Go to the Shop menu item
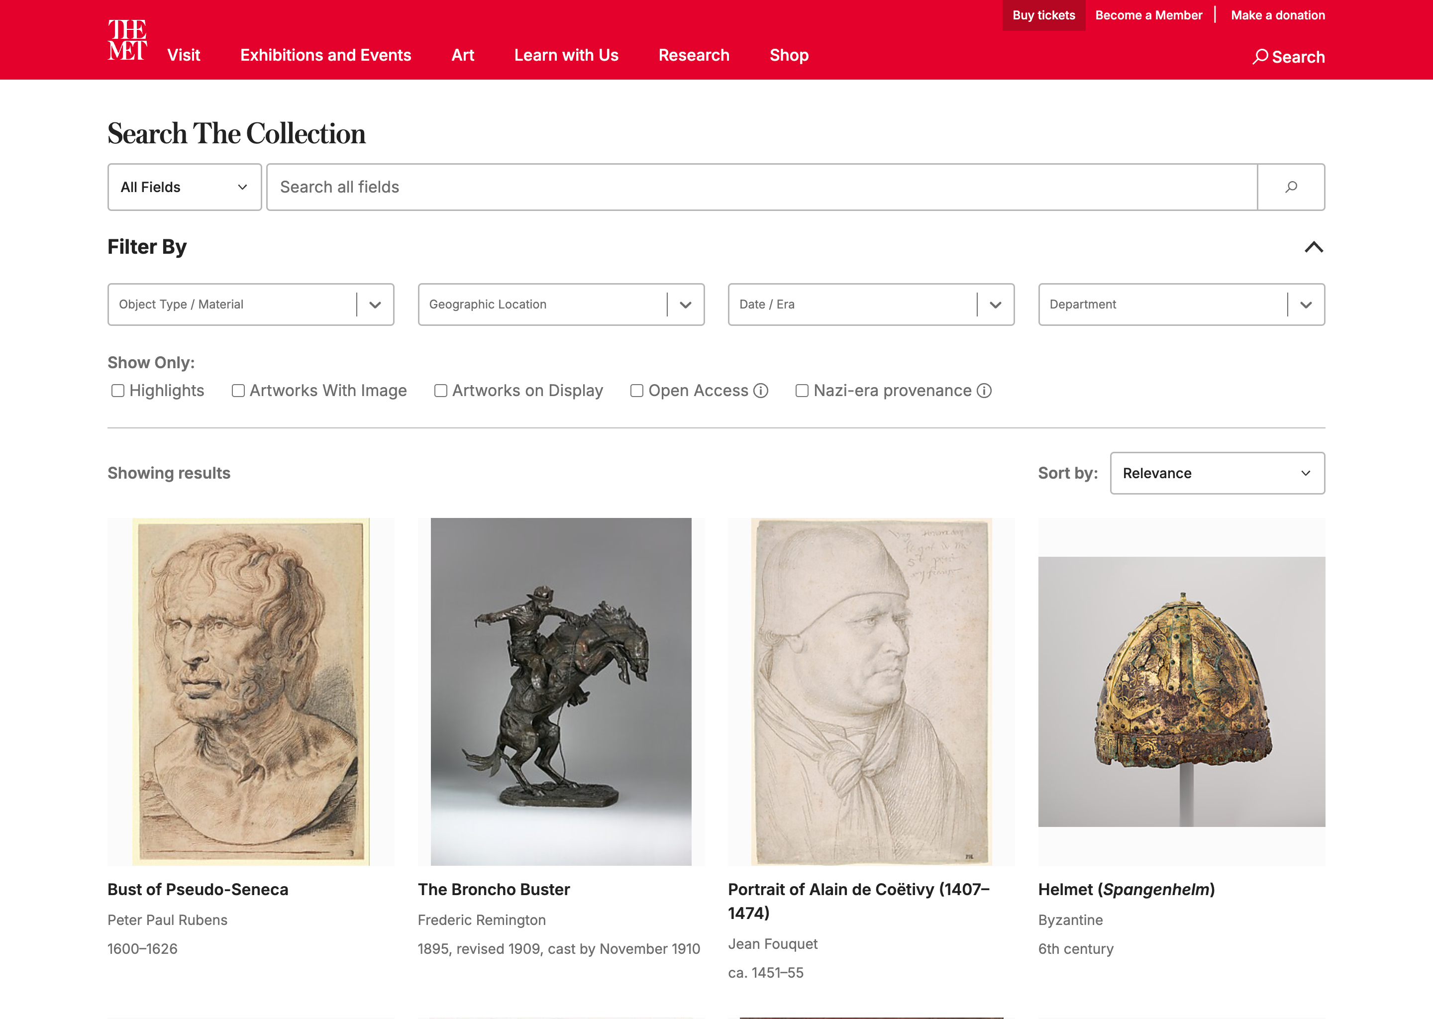 point(789,55)
